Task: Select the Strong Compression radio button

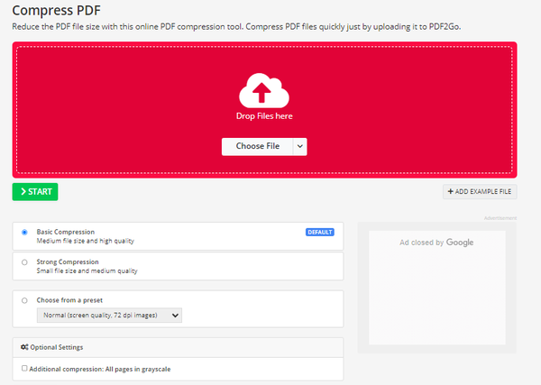Action: [24, 262]
